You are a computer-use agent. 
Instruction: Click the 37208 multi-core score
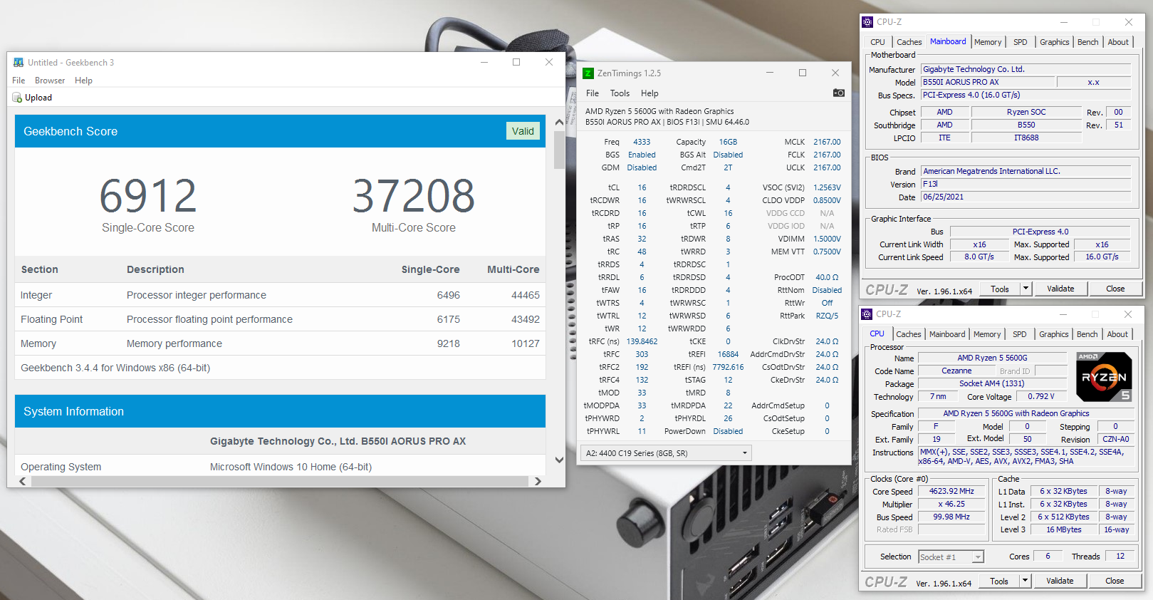(414, 196)
